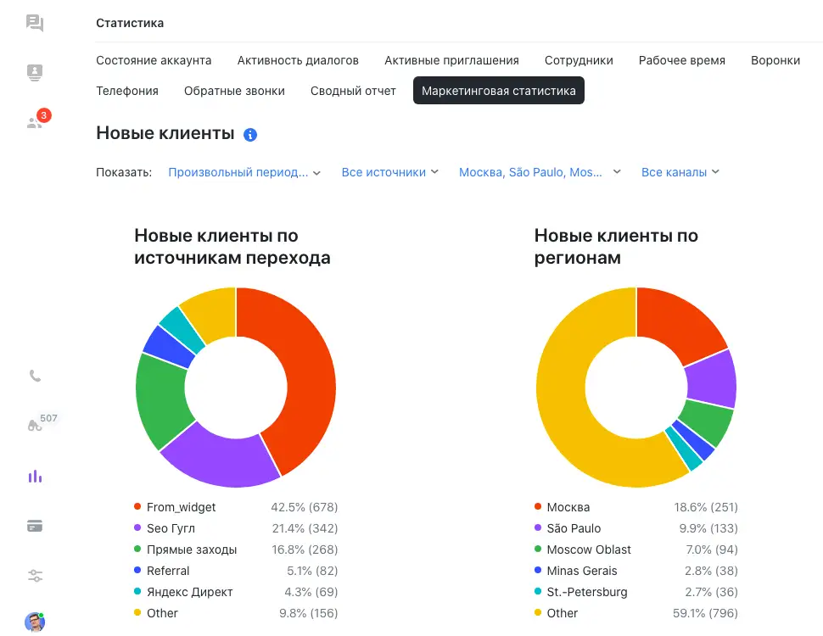The width and height of the screenshot is (823, 636).
Task: Expand the Произвольный период dropdown
Action: click(244, 172)
